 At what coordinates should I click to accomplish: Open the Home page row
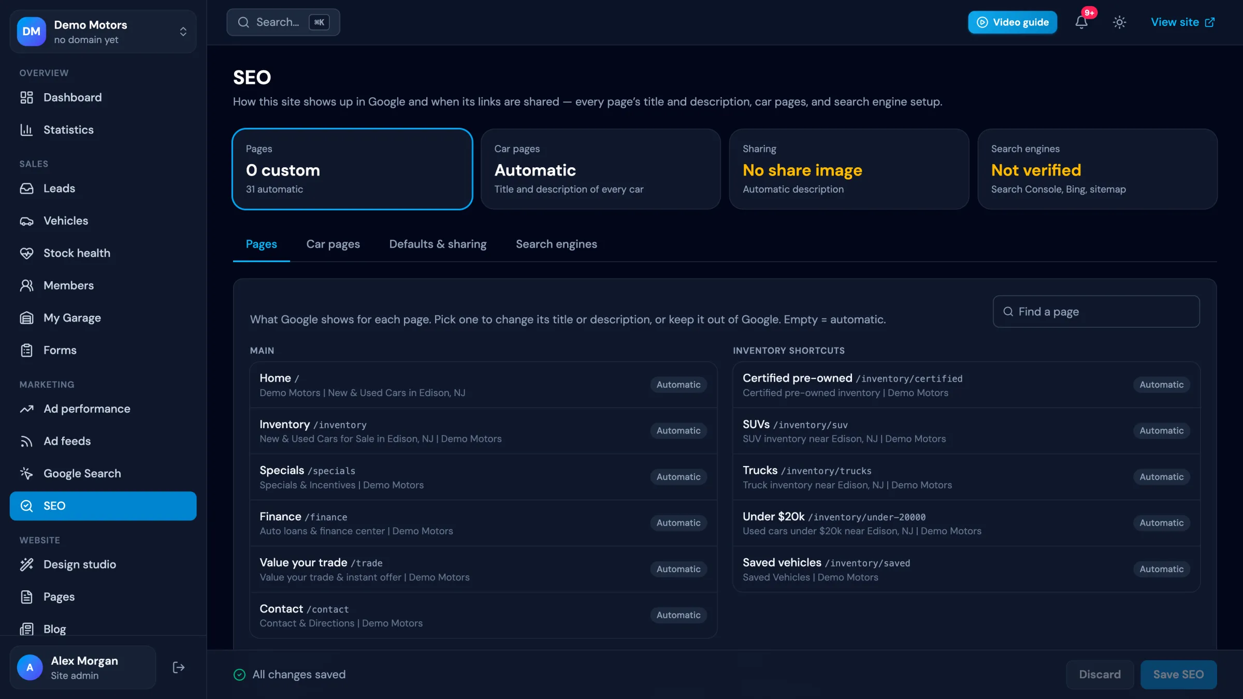(x=483, y=385)
